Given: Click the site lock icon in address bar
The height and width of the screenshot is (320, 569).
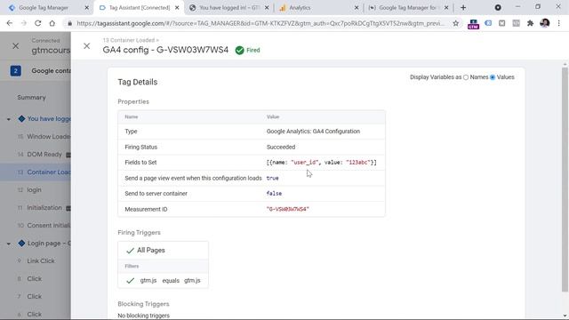Looking at the screenshot, I should pos(70,24).
